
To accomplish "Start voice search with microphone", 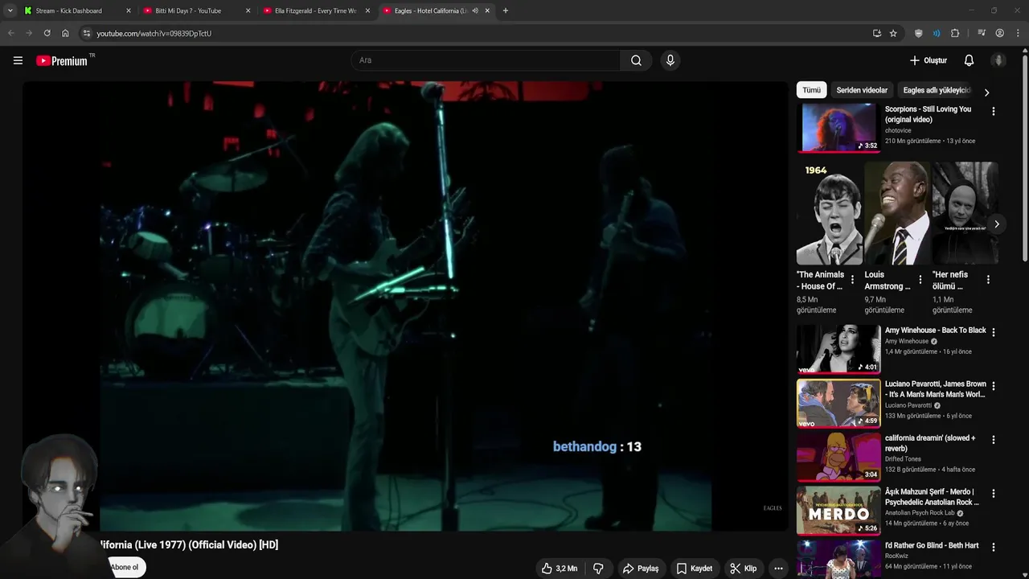I will click(x=670, y=60).
